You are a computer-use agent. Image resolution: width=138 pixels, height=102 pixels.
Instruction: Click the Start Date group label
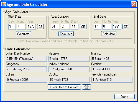(x=15, y=17)
